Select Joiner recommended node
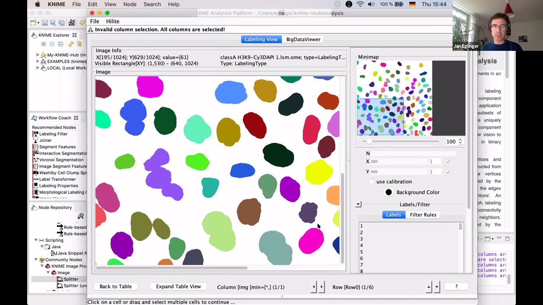 (45, 140)
